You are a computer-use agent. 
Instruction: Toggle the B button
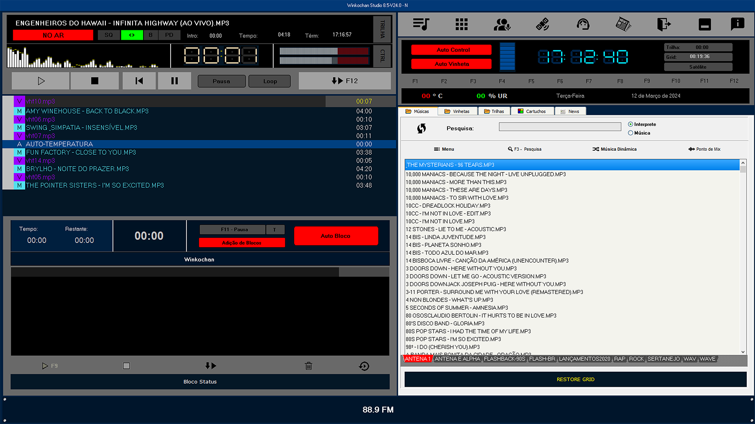[x=151, y=35]
